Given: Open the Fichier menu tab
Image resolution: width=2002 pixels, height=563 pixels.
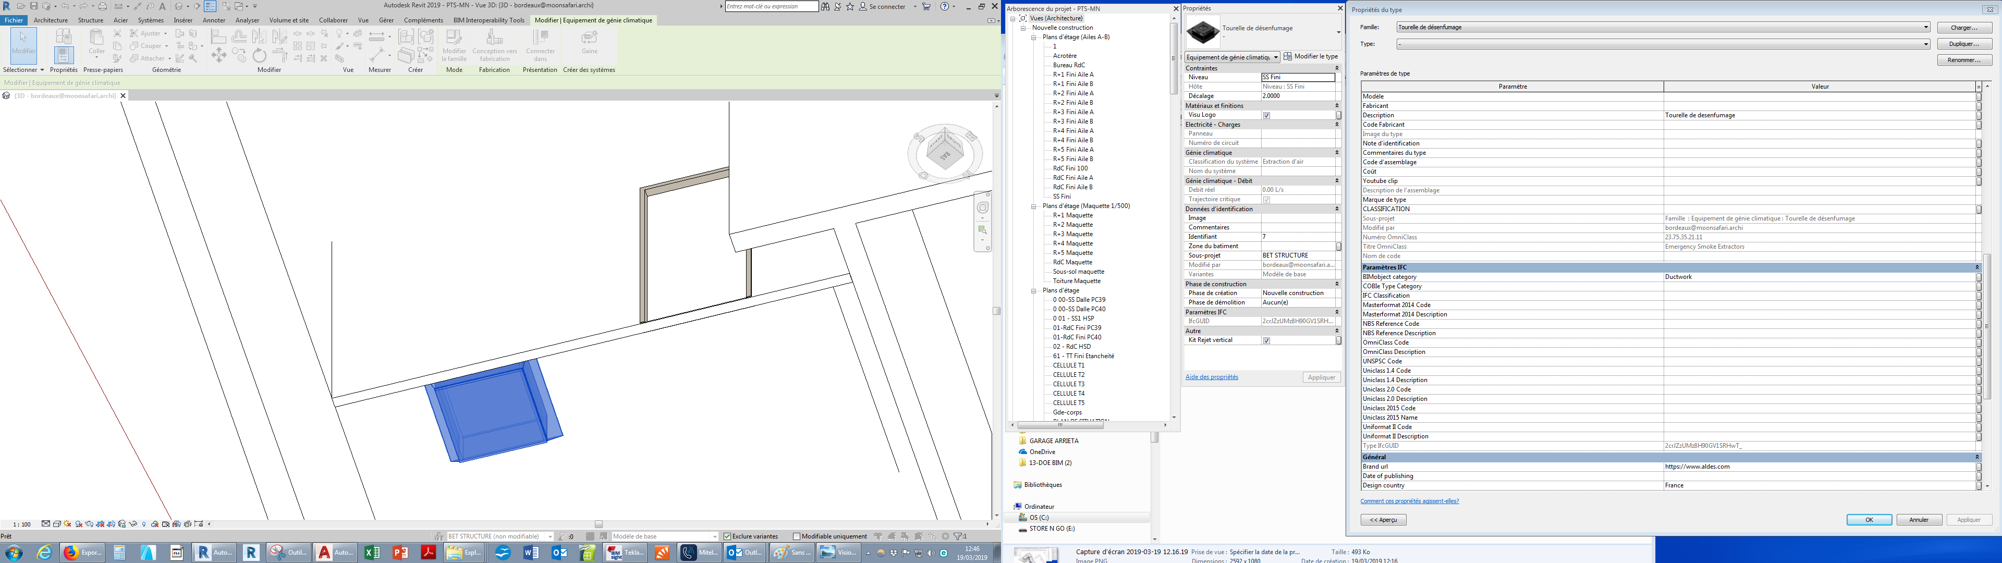Looking at the screenshot, I should pos(14,20).
